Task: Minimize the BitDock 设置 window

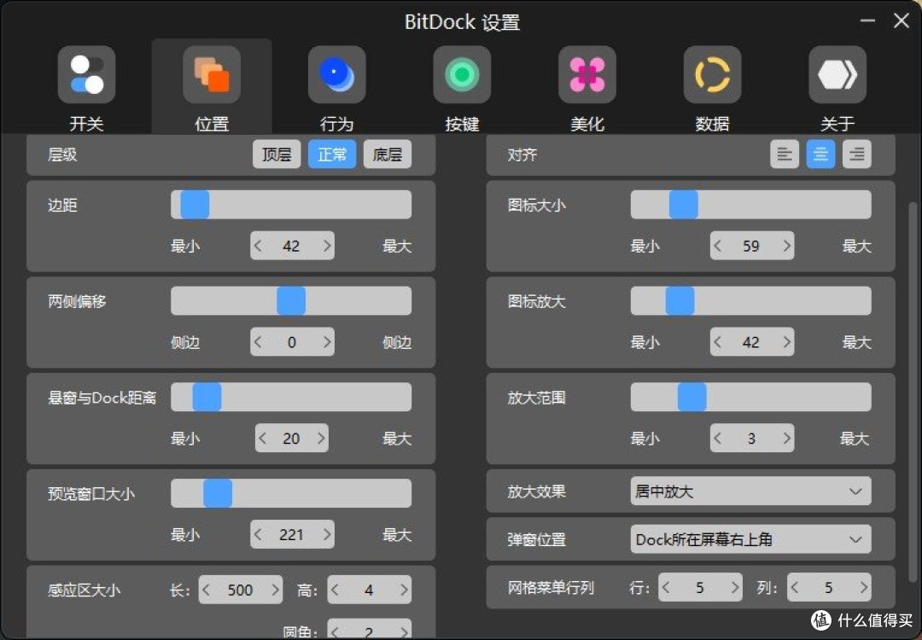Action: coord(868,21)
